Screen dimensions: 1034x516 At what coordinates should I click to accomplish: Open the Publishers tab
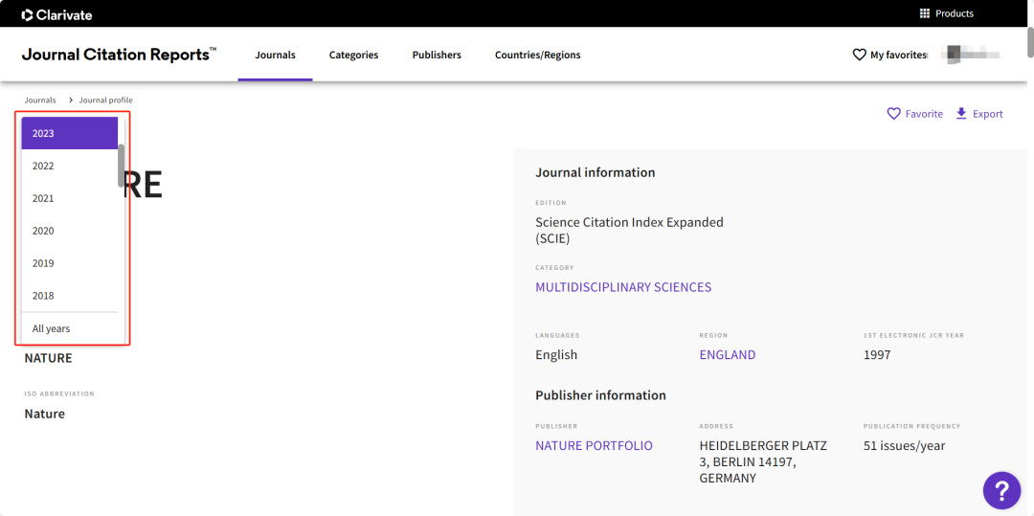[437, 55]
